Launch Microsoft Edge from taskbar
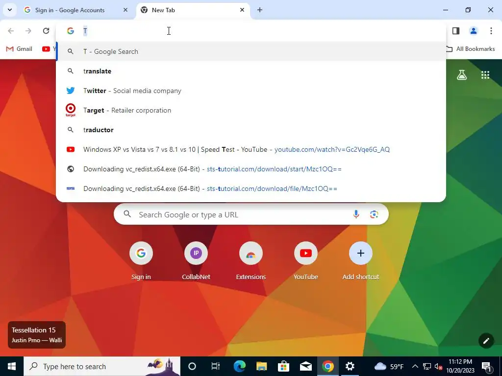502x376 pixels. point(239,366)
